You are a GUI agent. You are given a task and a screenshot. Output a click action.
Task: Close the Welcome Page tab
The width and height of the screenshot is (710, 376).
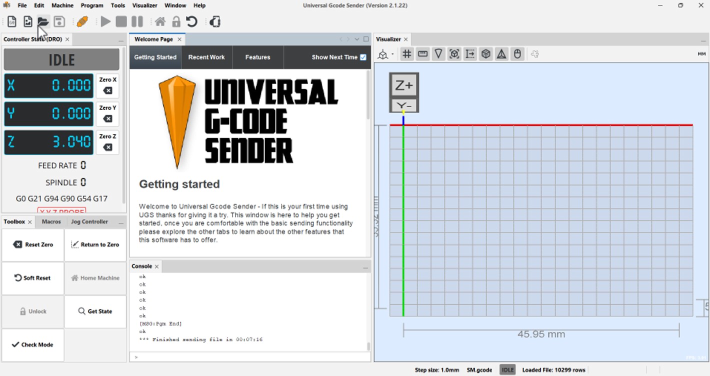tap(179, 39)
